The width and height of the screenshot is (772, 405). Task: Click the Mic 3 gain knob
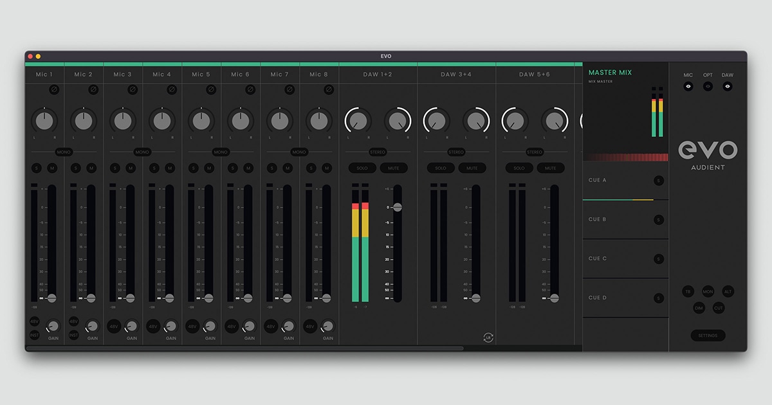point(132,326)
